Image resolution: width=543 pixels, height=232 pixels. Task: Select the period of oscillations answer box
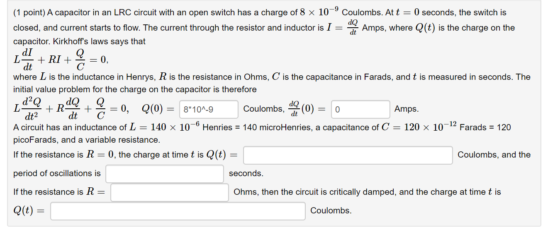pos(165,174)
